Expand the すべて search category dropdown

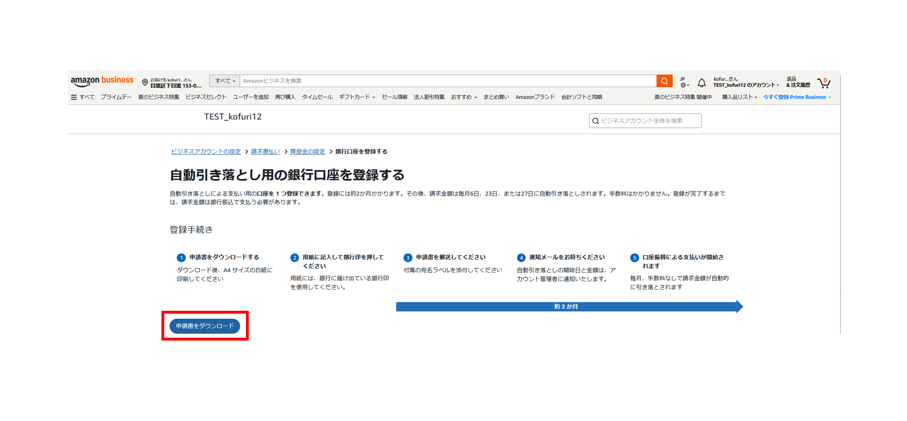225,81
